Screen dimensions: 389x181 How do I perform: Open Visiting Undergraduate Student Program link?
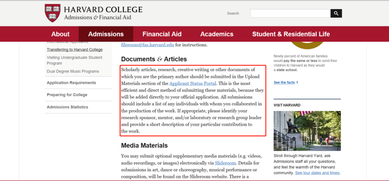click(75, 60)
